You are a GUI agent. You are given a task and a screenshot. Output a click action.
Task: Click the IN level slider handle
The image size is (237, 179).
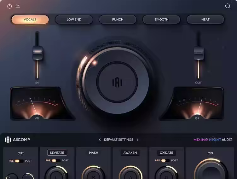tap(37, 53)
